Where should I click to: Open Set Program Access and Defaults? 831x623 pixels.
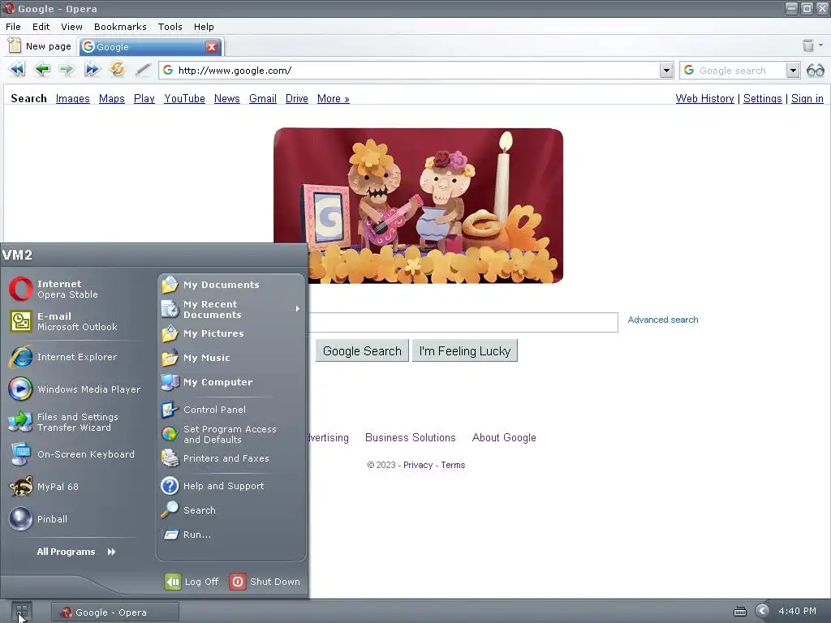(231, 435)
